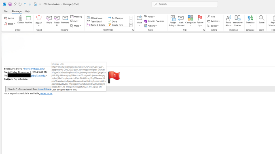Image resolution: width=275 pixels, height=154 pixels.
Task: Forward this email
Action: [65, 20]
